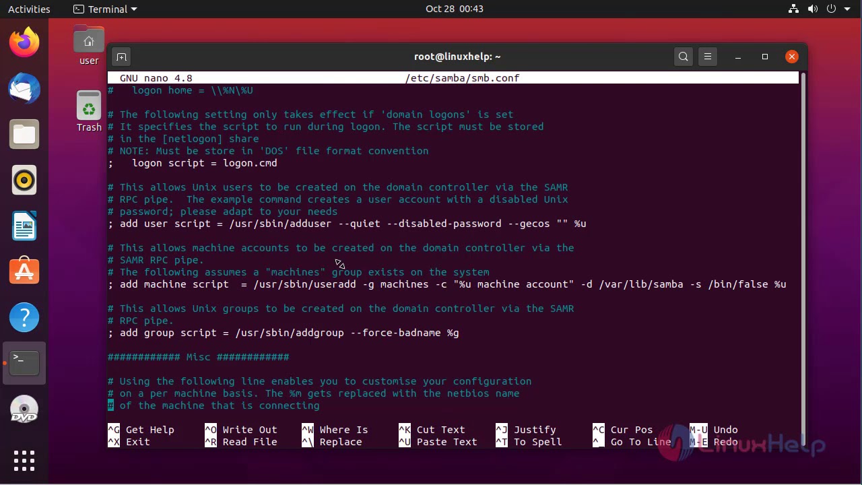Click the volume speaker icon in the top bar
The image size is (862, 485).
pyautogui.click(x=813, y=9)
